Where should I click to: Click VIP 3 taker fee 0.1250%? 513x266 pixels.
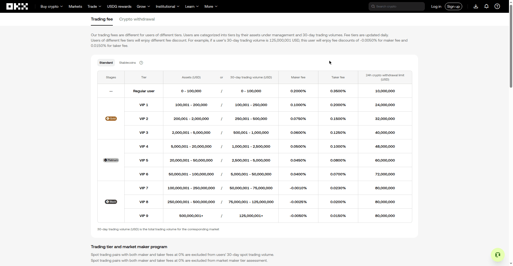338,132
